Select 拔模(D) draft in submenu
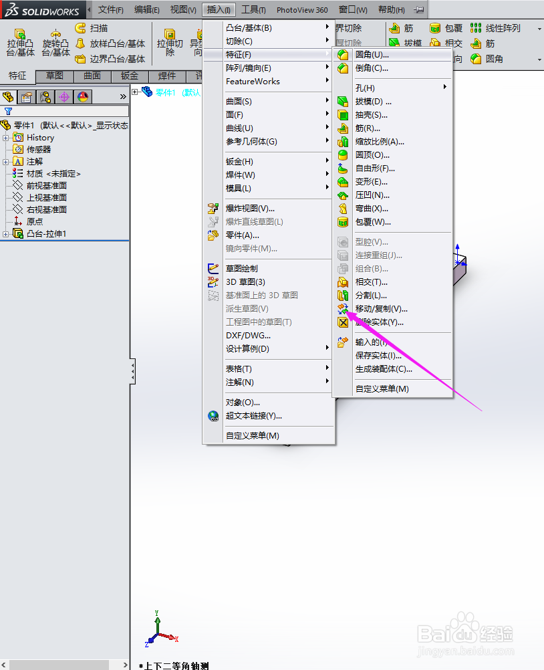 [x=392, y=101]
